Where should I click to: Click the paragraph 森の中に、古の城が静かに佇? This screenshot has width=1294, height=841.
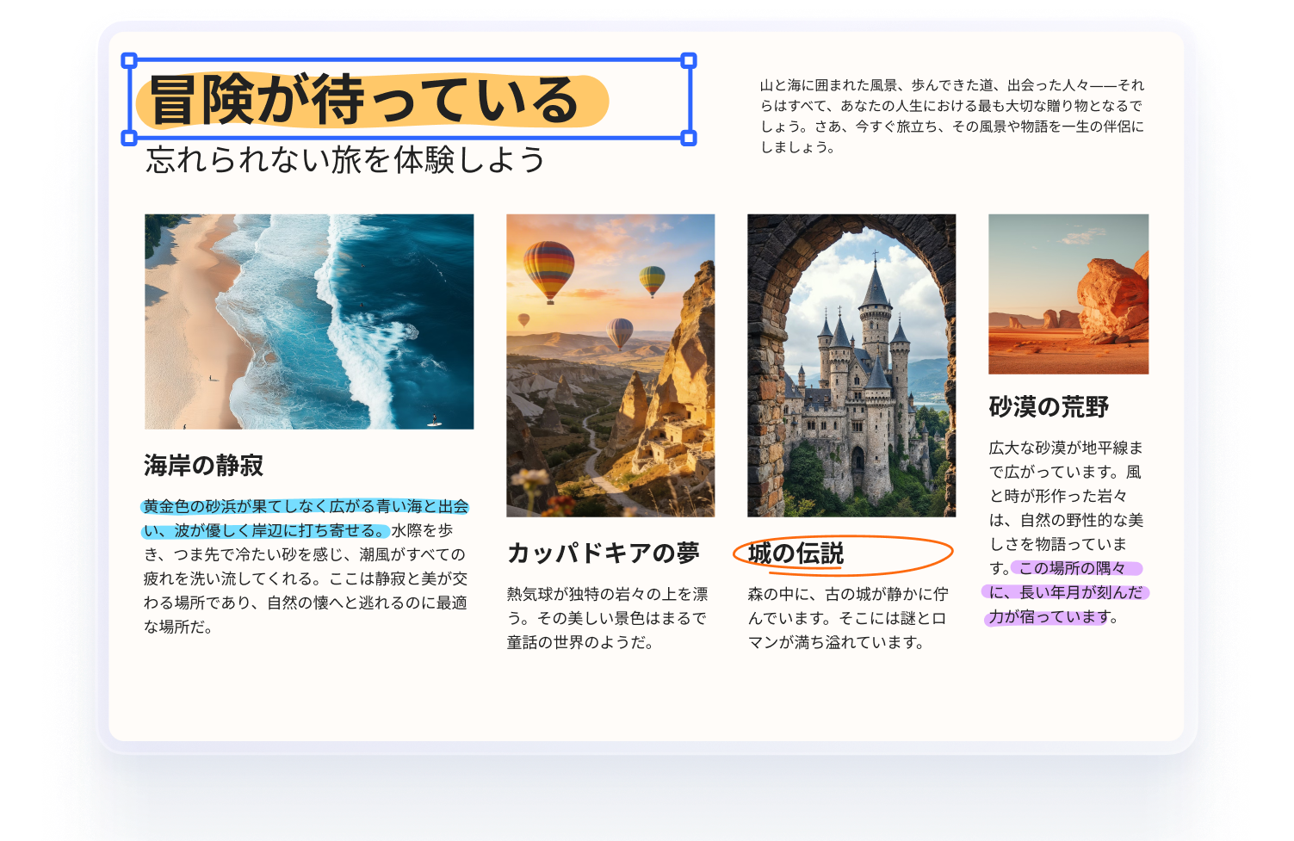(x=848, y=618)
